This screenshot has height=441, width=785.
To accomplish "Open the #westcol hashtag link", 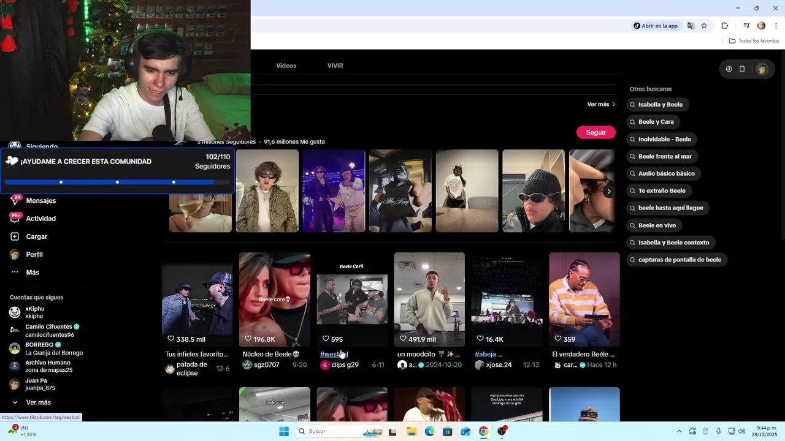I will pyautogui.click(x=334, y=354).
